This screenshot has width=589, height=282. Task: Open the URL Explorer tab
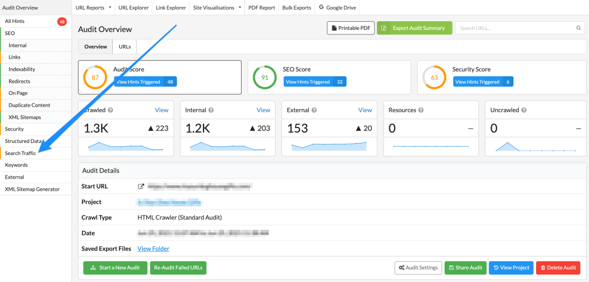point(133,7)
